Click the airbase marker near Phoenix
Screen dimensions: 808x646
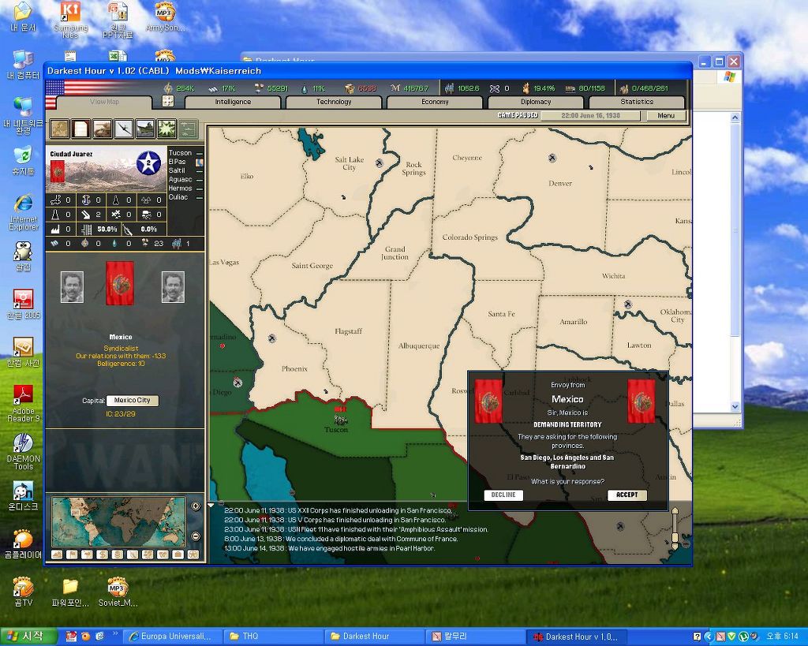click(271, 338)
